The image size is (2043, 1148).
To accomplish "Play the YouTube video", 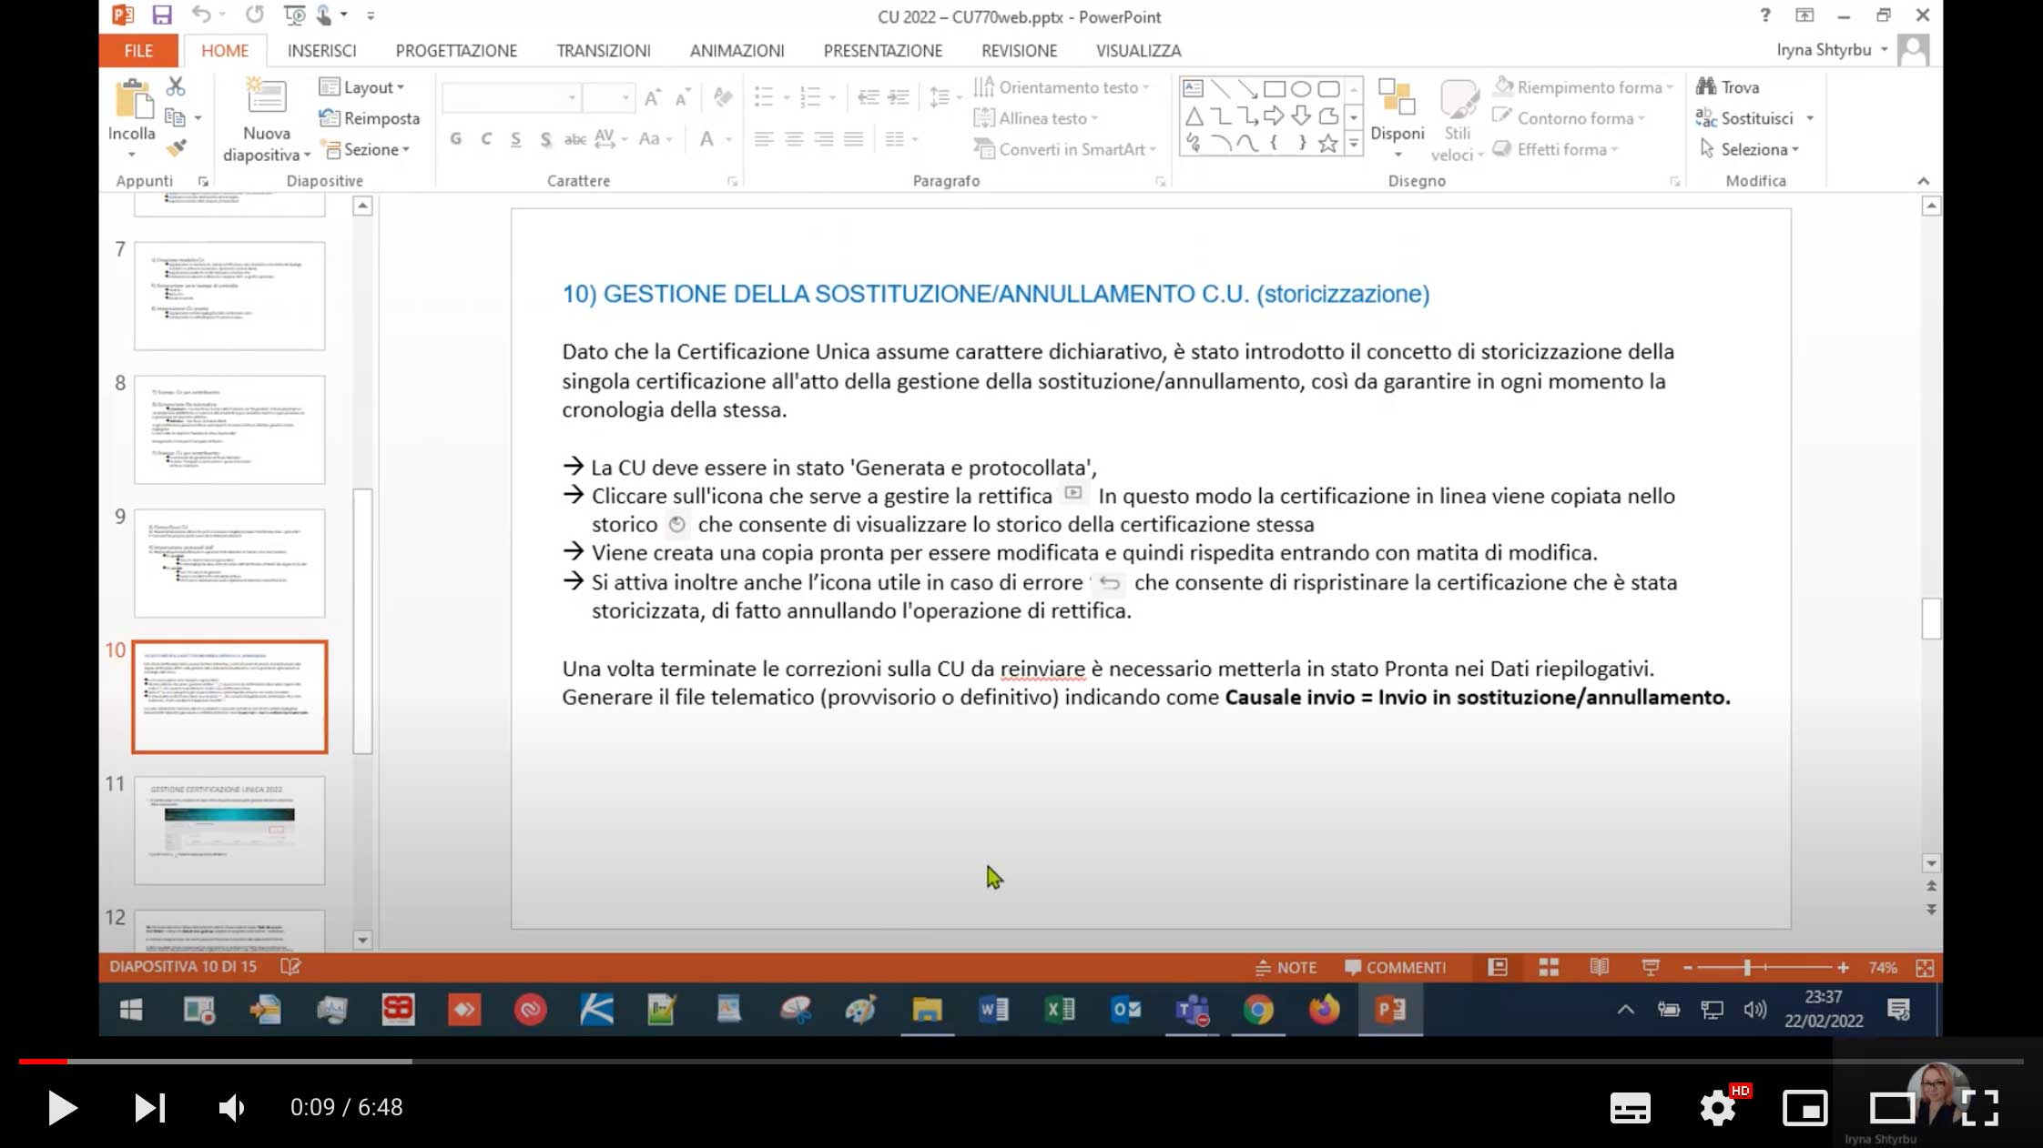I will [62, 1108].
